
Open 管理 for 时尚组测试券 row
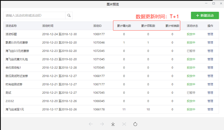[210, 84]
